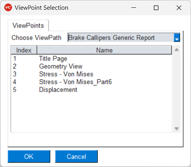Select the Title Page viewpoint row

pos(91,59)
